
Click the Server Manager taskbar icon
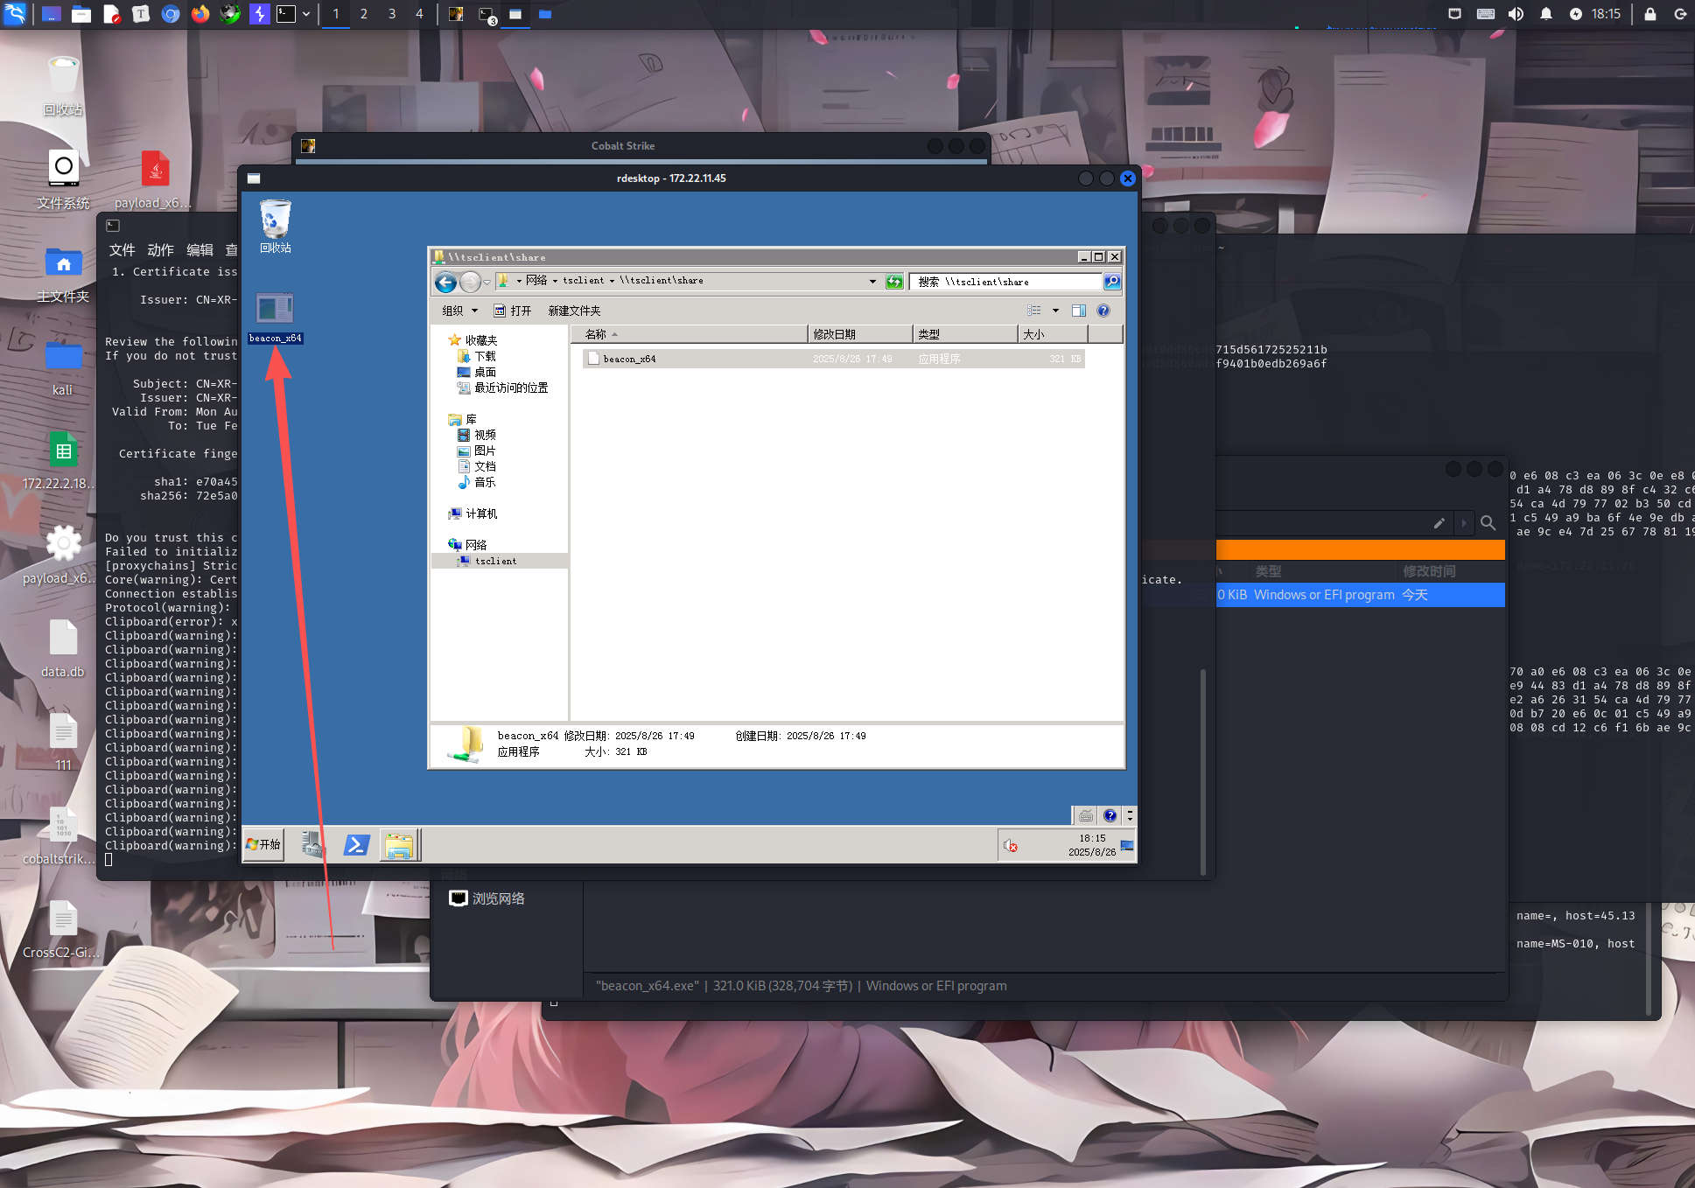point(312,845)
